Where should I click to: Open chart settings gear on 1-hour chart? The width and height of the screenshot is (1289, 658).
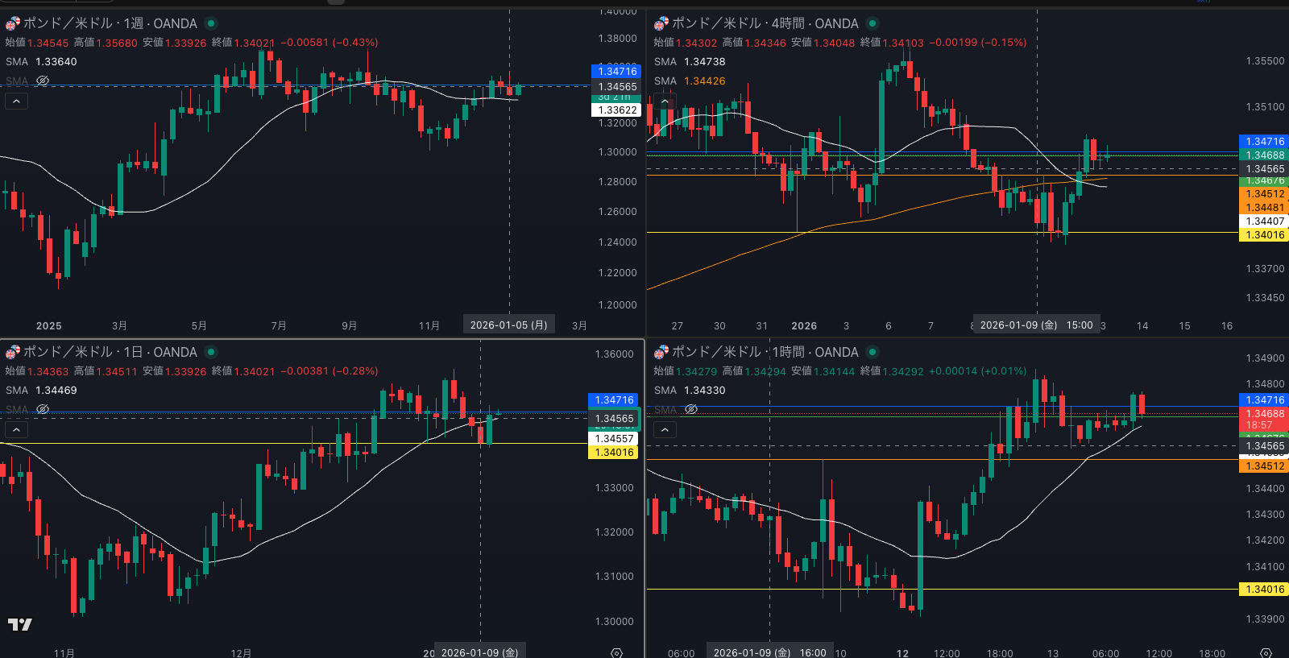click(x=1266, y=652)
